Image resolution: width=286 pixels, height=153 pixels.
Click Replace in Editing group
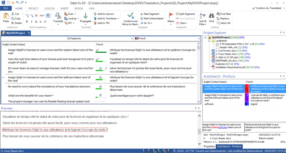[x=223, y=18]
